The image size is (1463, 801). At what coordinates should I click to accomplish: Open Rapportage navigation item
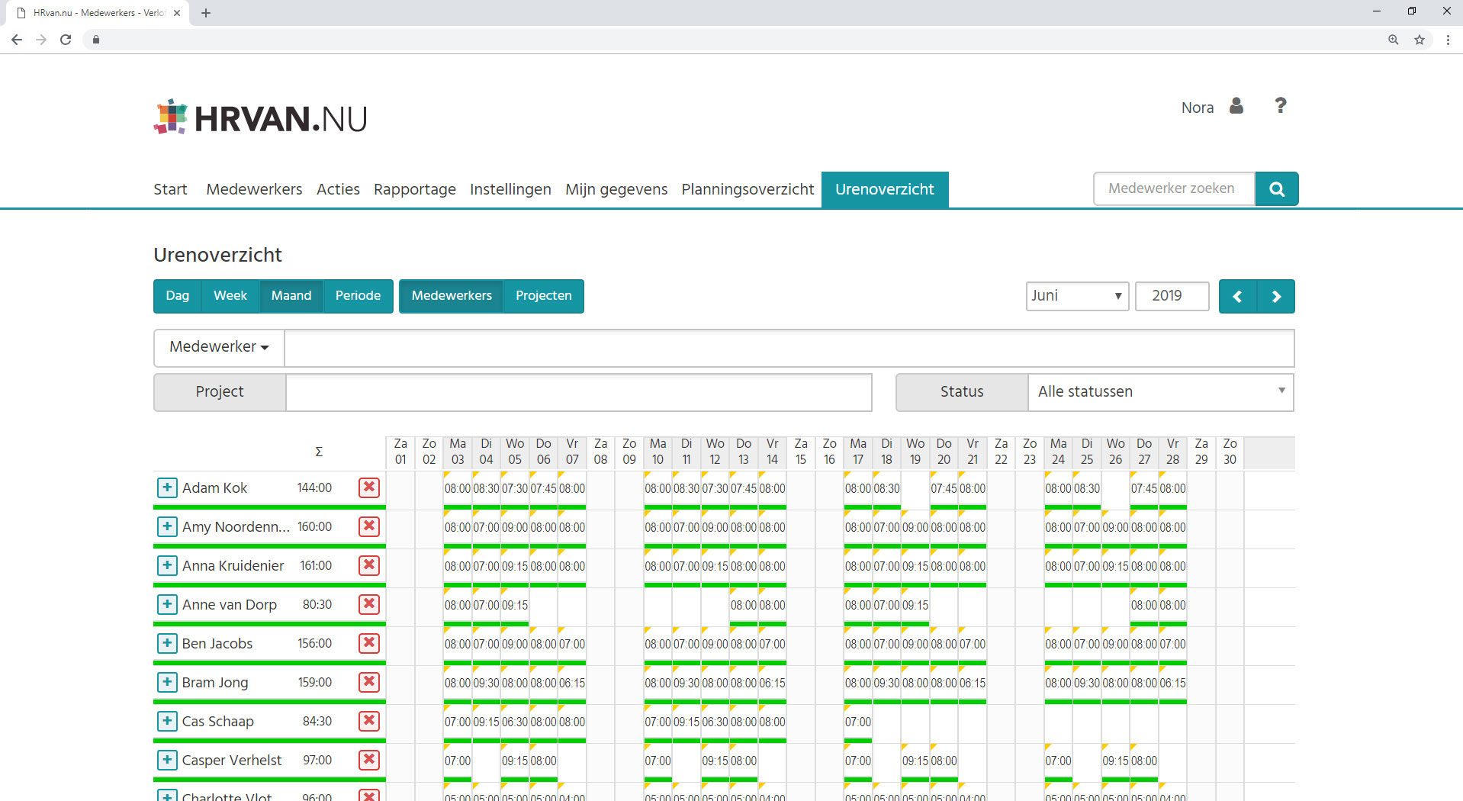pyautogui.click(x=415, y=189)
